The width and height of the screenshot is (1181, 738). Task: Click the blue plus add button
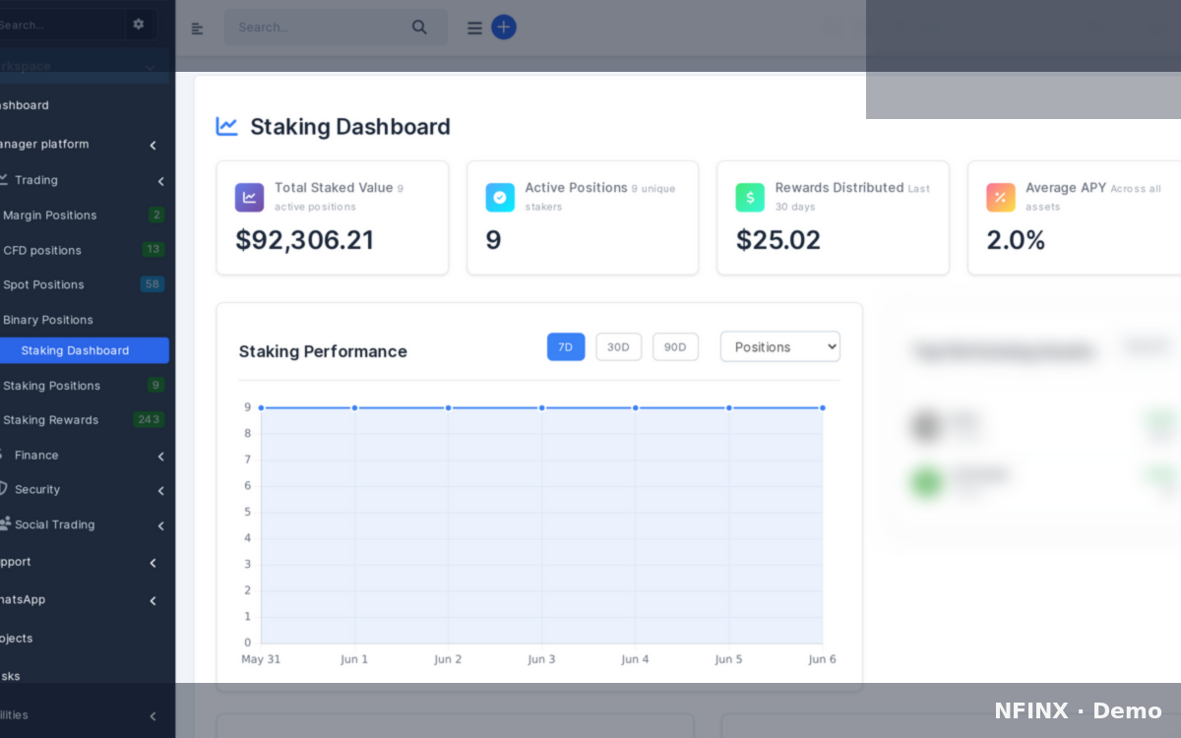pyautogui.click(x=504, y=28)
